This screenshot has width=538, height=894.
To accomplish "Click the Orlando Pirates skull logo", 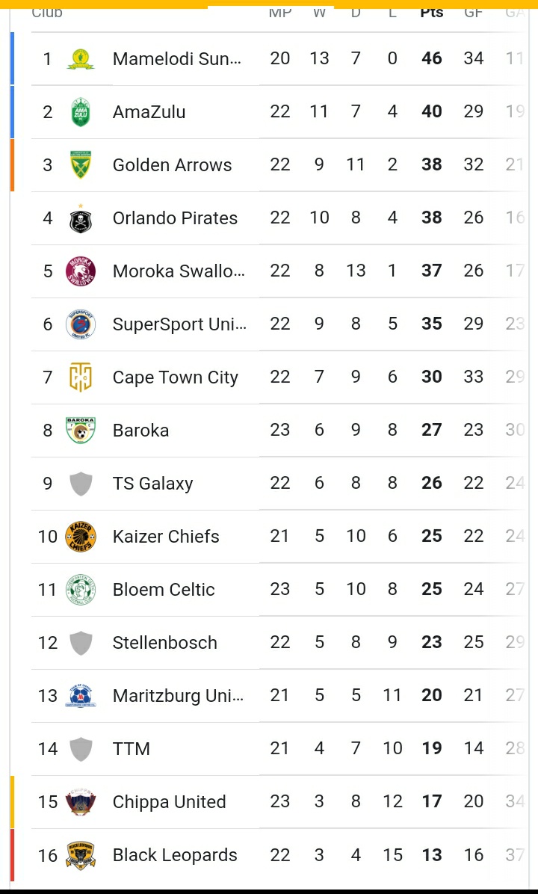I will tap(81, 218).
